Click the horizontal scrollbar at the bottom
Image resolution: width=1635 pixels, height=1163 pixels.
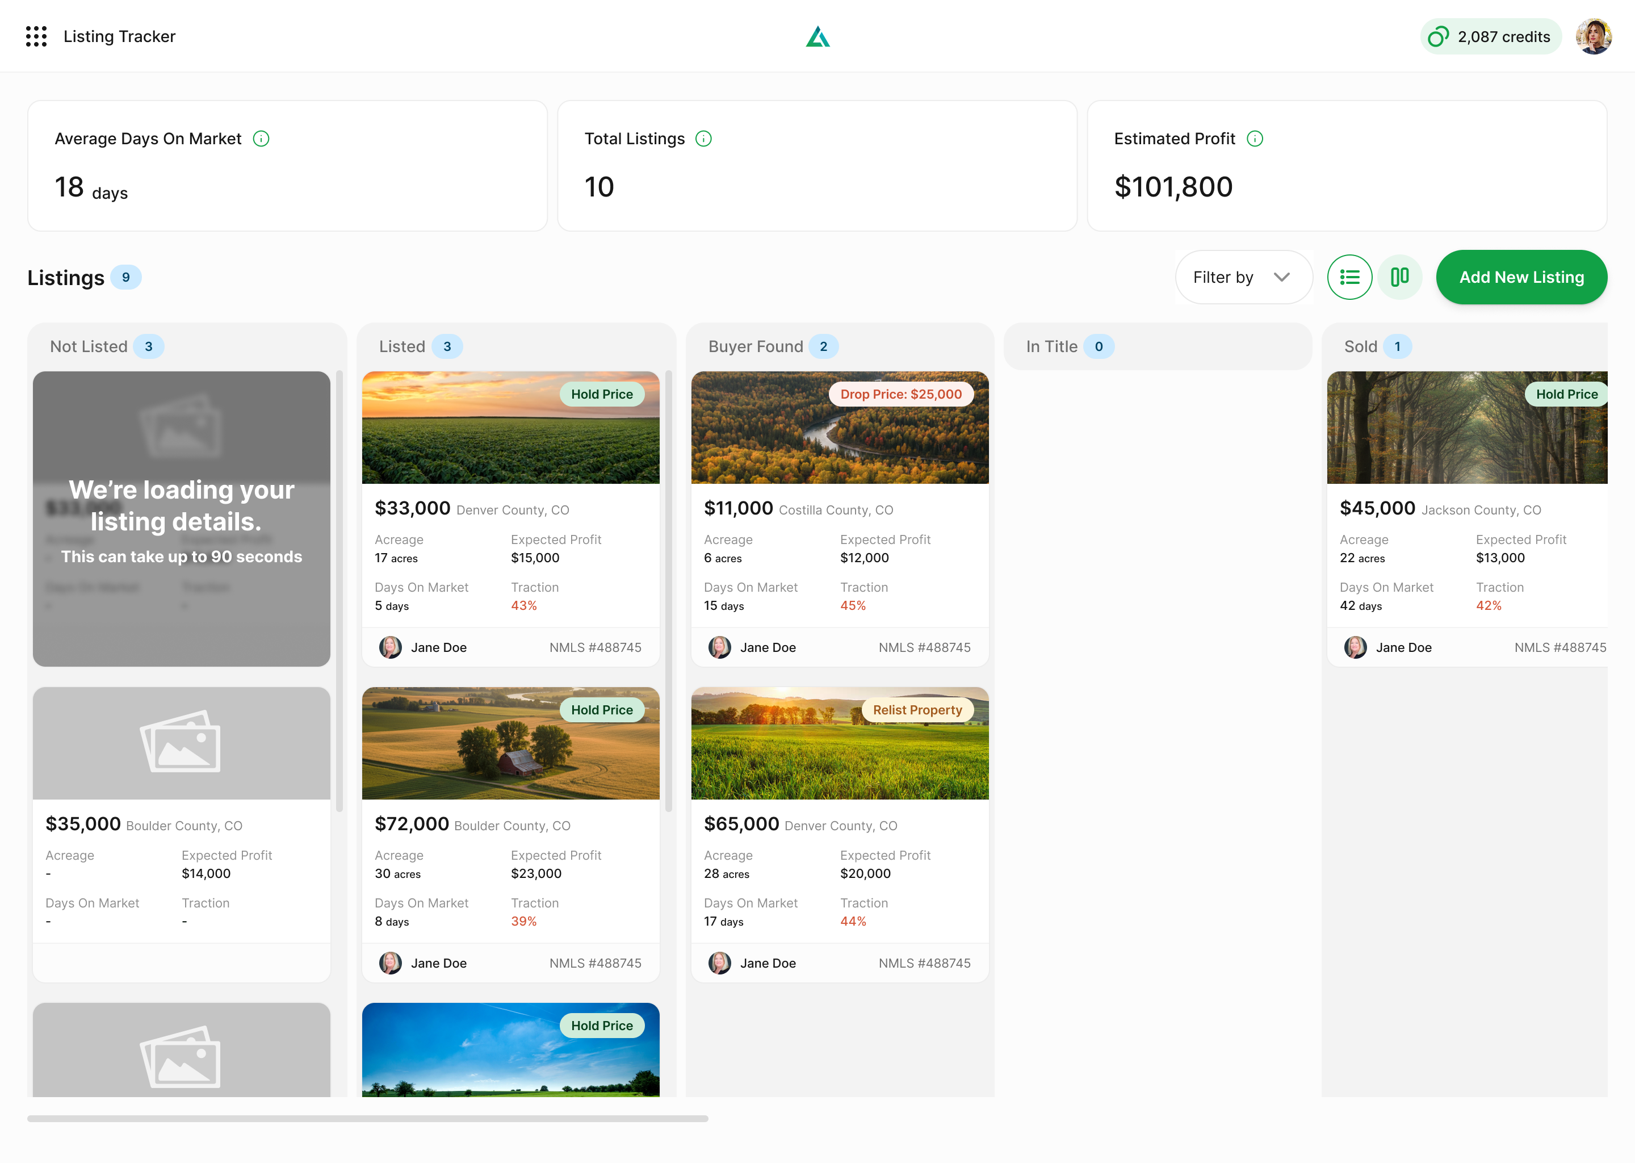point(368,1119)
